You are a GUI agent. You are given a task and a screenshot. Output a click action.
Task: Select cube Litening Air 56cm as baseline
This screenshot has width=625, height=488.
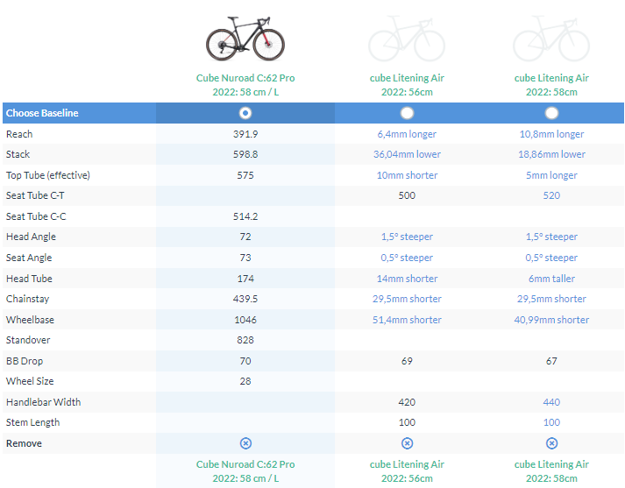click(407, 113)
